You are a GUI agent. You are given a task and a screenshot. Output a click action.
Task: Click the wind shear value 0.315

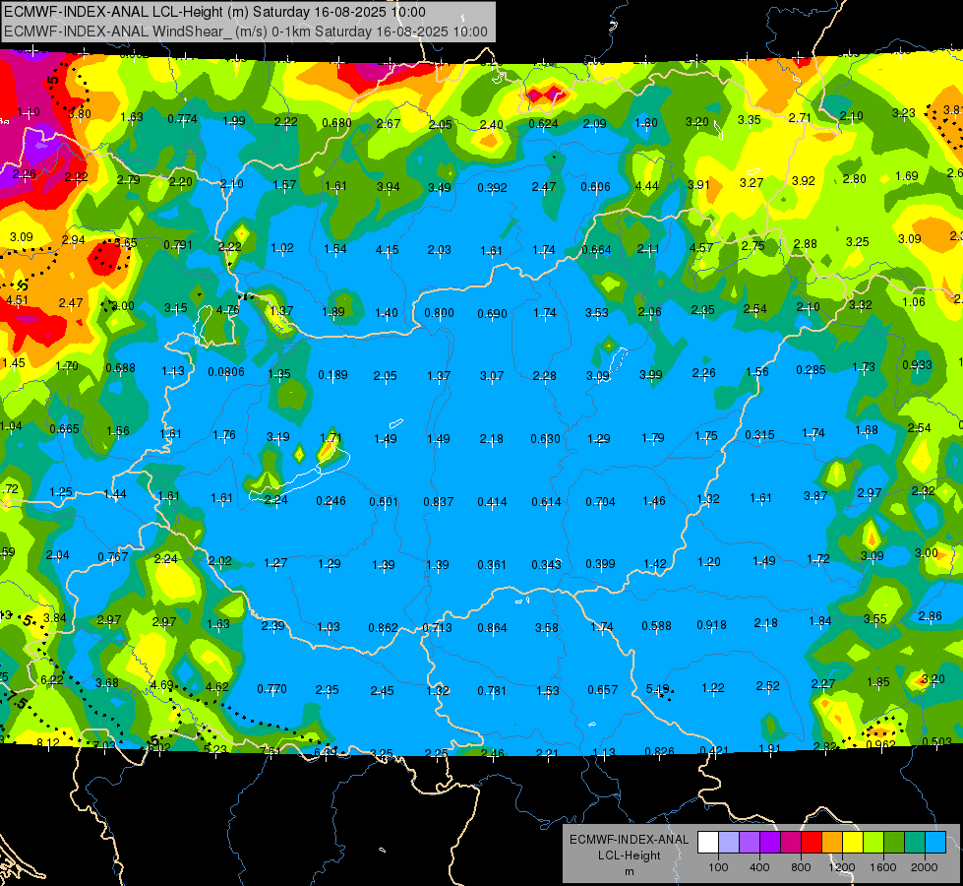coord(759,435)
